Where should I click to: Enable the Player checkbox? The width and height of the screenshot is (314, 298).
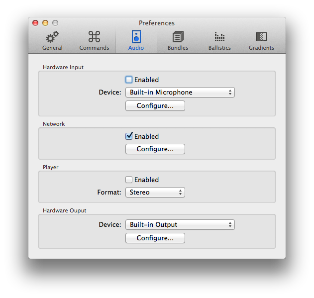pos(129,180)
